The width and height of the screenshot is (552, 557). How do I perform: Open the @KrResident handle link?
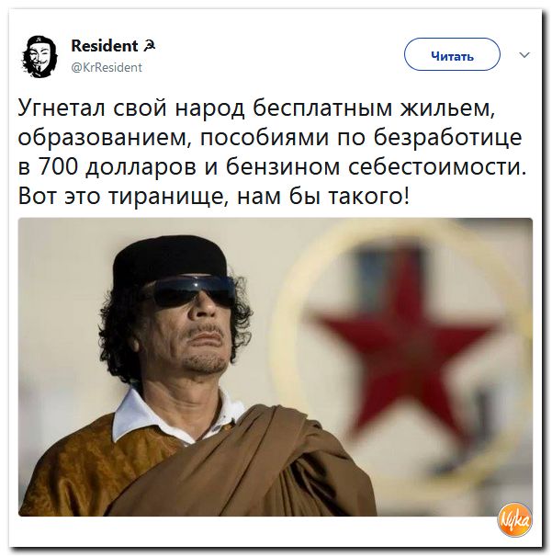coord(107,67)
